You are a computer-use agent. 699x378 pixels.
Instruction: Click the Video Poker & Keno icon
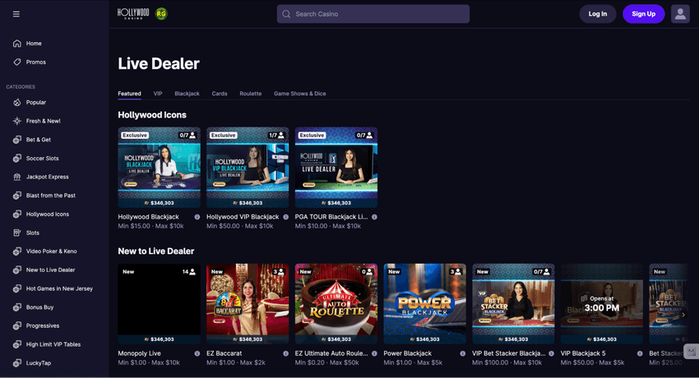point(17,251)
